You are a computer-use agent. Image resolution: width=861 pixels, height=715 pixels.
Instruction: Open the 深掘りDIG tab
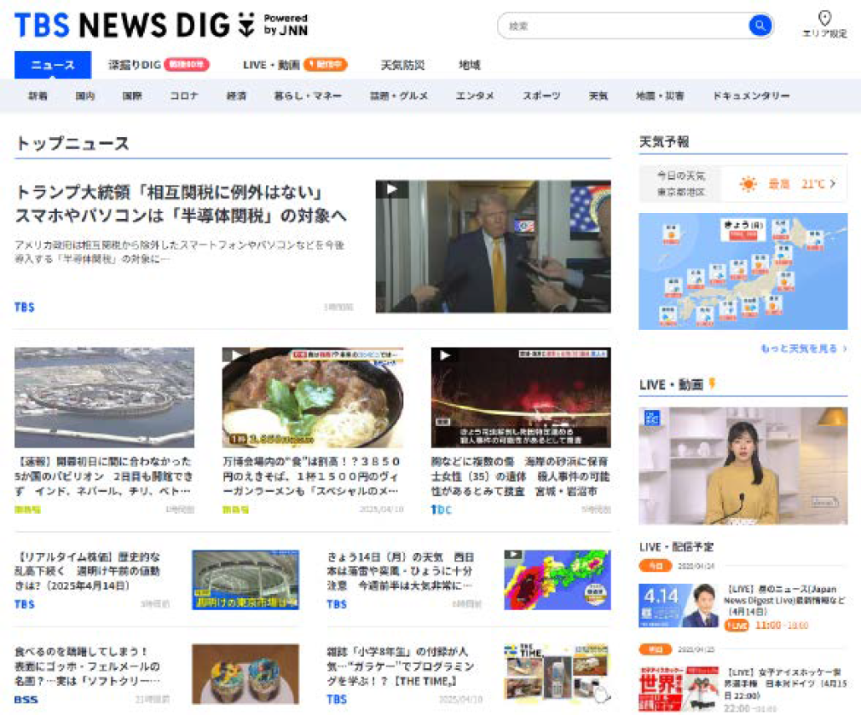(x=159, y=65)
